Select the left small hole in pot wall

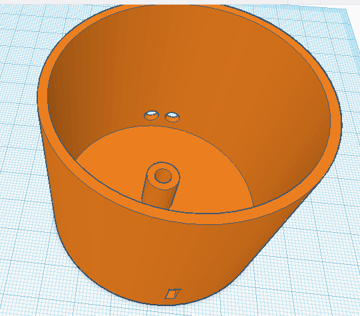(151, 115)
